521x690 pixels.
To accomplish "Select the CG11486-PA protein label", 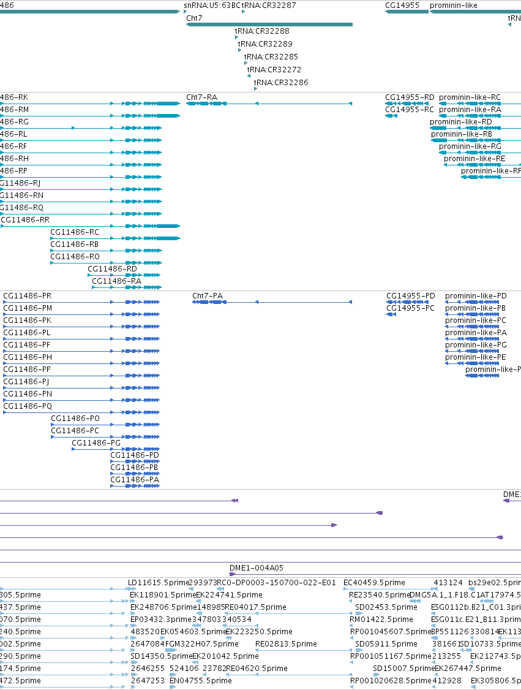I will [x=135, y=480].
